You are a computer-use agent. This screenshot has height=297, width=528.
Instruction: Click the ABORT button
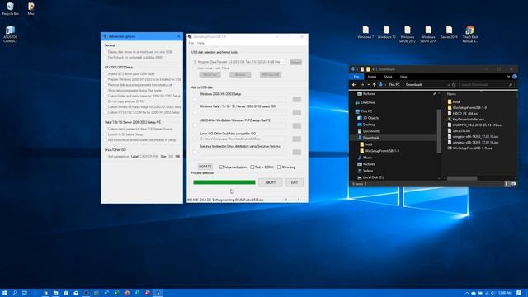(x=271, y=182)
